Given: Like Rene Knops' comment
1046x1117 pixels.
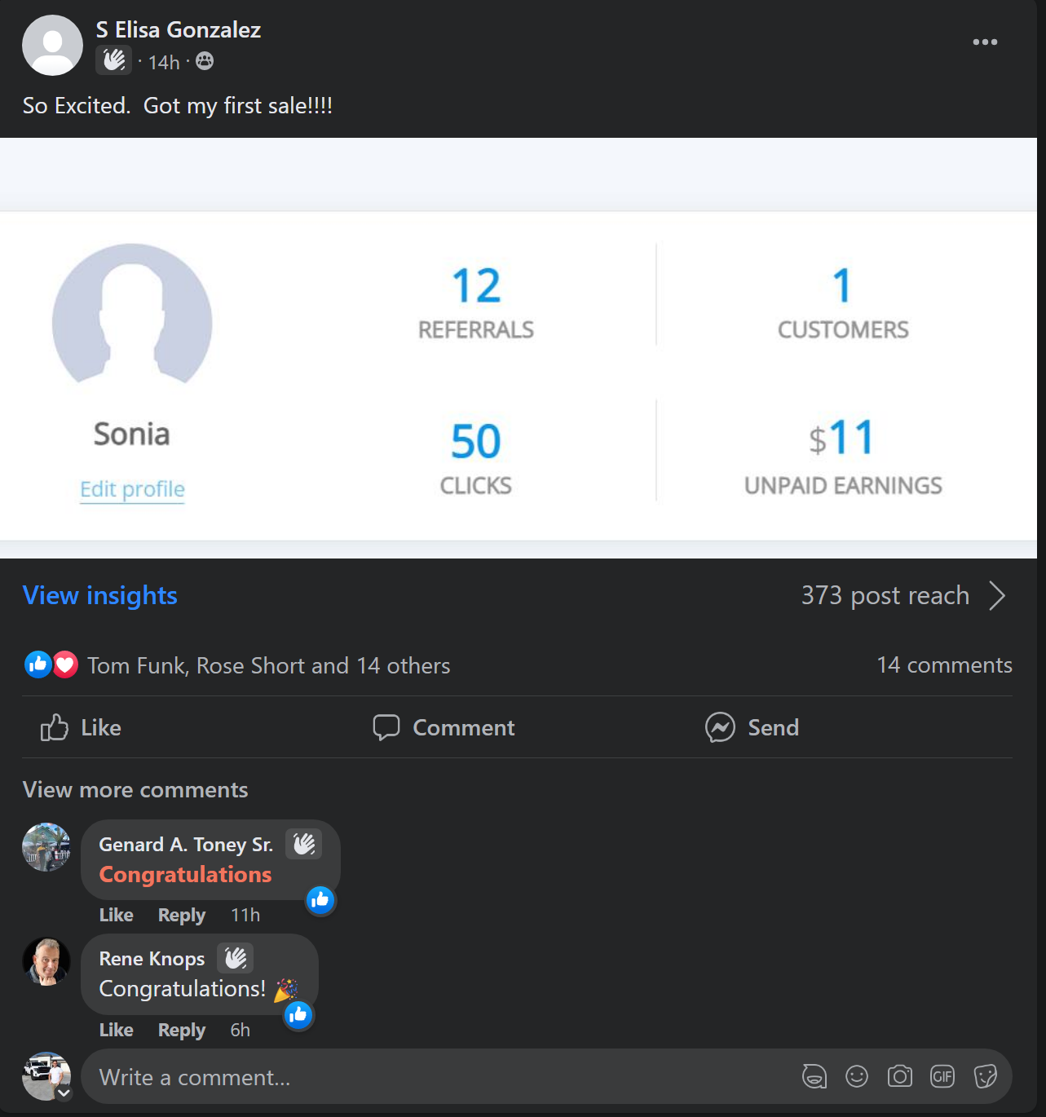Looking at the screenshot, I should click(116, 1030).
